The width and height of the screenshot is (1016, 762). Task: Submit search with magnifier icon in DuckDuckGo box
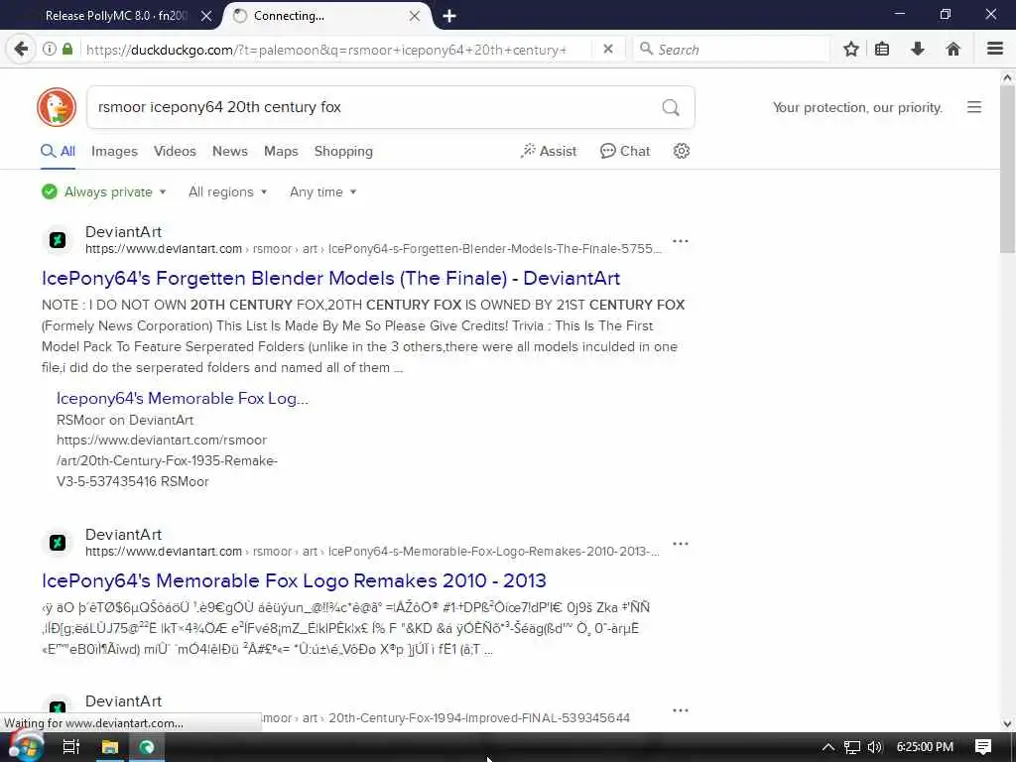coord(671,107)
